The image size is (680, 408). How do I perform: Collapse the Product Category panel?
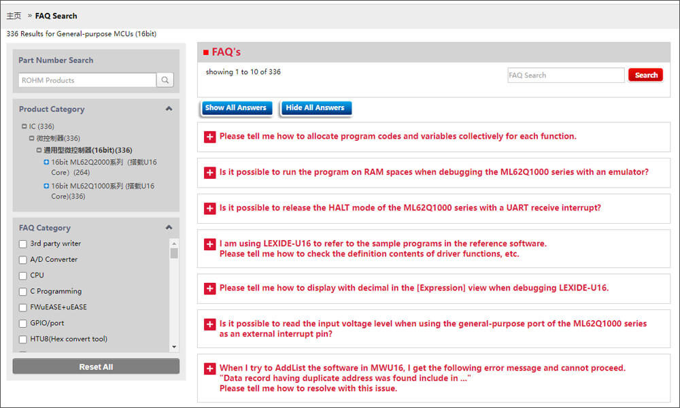click(169, 109)
